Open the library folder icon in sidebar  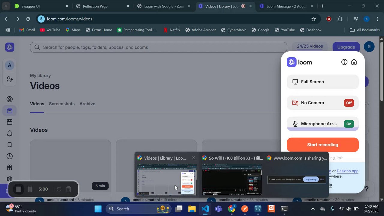tap(10, 111)
